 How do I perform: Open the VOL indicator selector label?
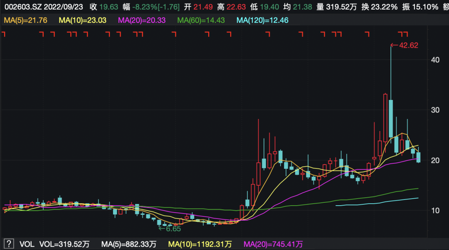tap(27, 244)
